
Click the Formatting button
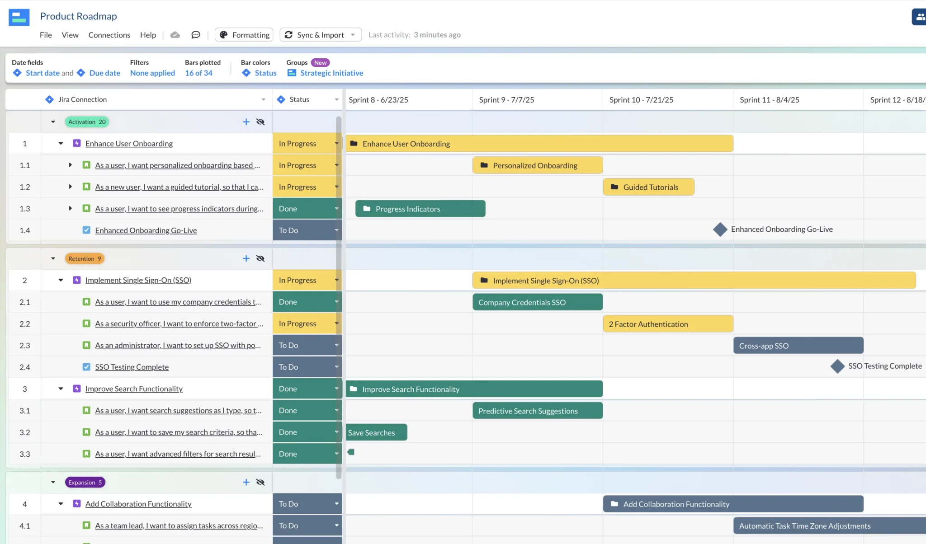(x=244, y=35)
